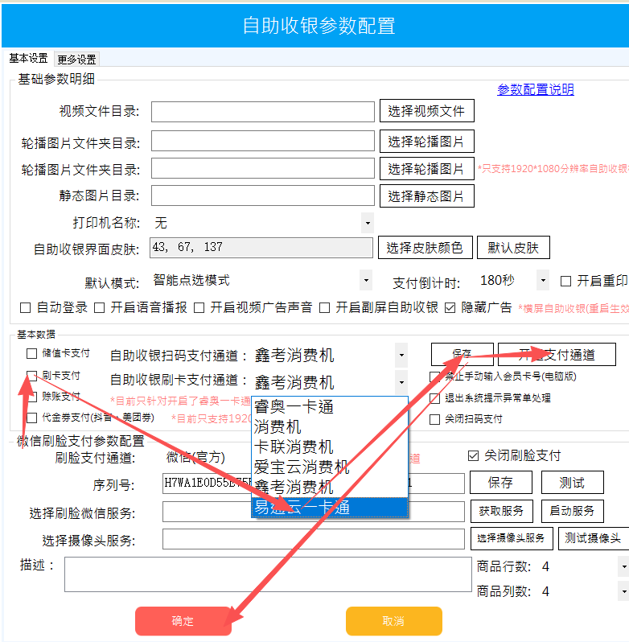Confirm settings with the red 确定 button
Viewport: 629px width, 642px height.
coord(183,621)
